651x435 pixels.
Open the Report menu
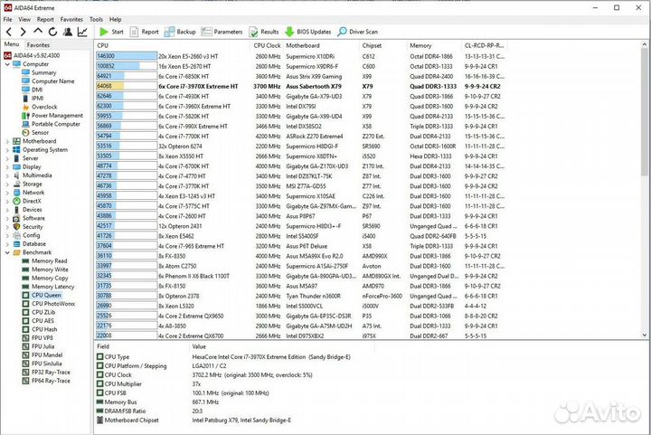pos(45,19)
